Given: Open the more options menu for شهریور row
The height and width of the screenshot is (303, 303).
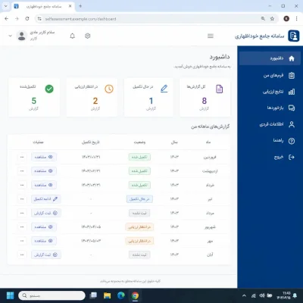Looking at the screenshot, I should 22,226.
